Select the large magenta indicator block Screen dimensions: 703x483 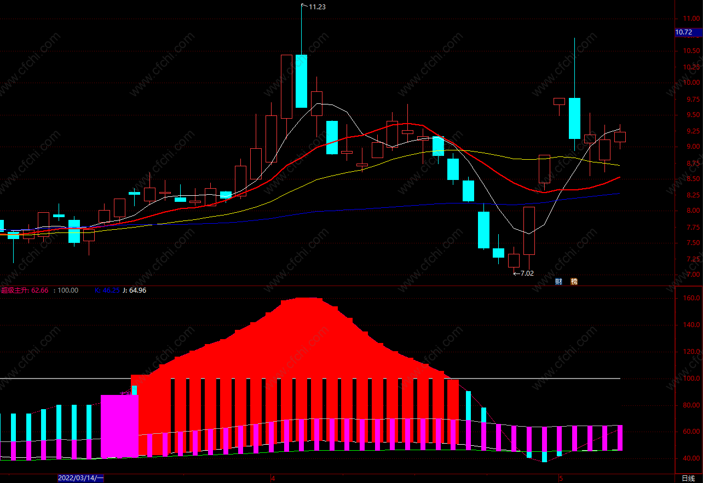(120, 426)
